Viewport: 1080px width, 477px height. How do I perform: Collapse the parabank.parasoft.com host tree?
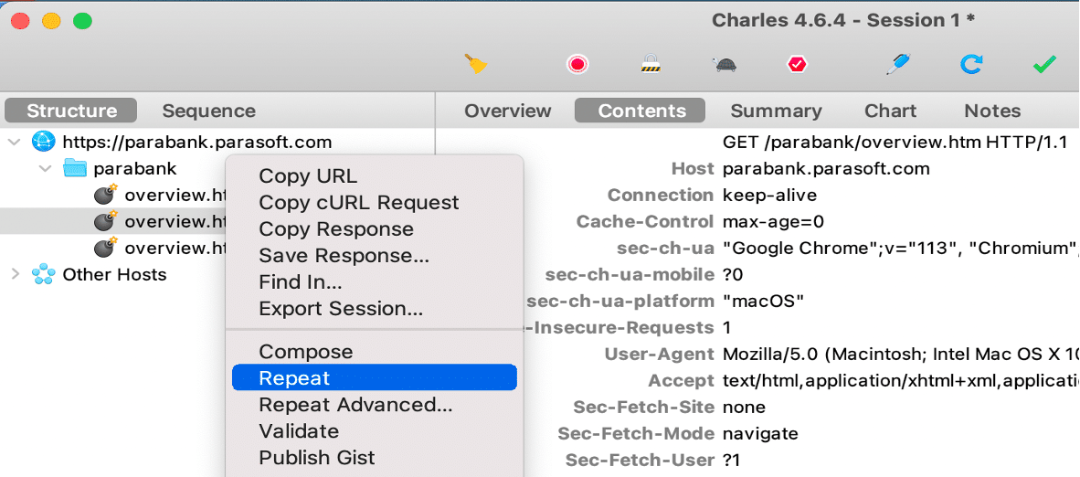[x=15, y=142]
